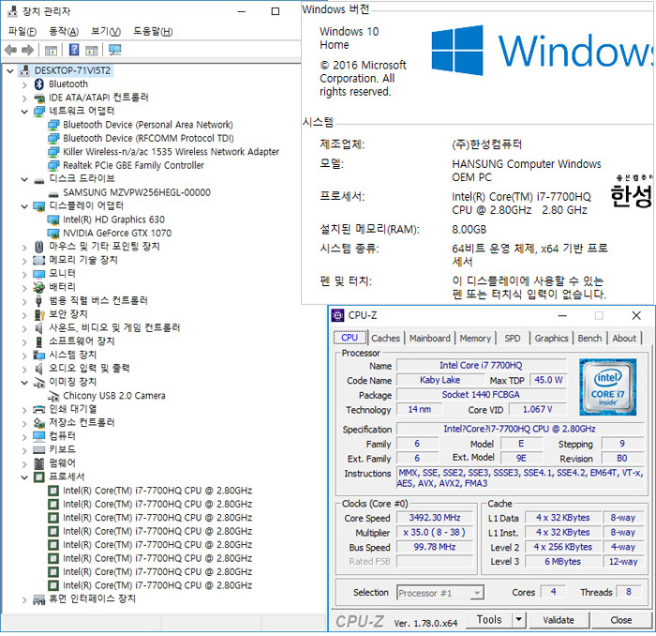Click the CPU-Z app icon in title bar
Screen dimensions: 656x636
pos(337,315)
